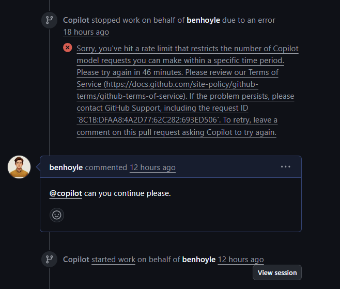The height and width of the screenshot is (289, 340).
Task: Click the started work link
Action: point(113,260)
